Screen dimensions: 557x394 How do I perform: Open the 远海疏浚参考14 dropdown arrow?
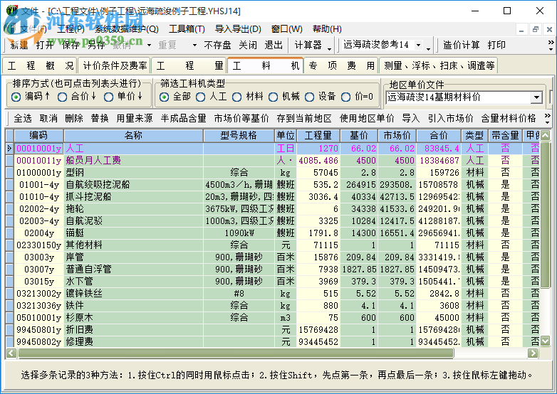point(418,45)
